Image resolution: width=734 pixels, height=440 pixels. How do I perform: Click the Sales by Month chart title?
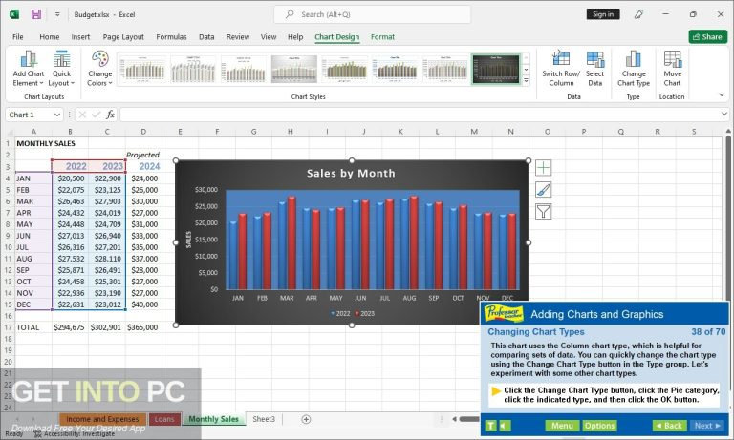tap(351, 174)
